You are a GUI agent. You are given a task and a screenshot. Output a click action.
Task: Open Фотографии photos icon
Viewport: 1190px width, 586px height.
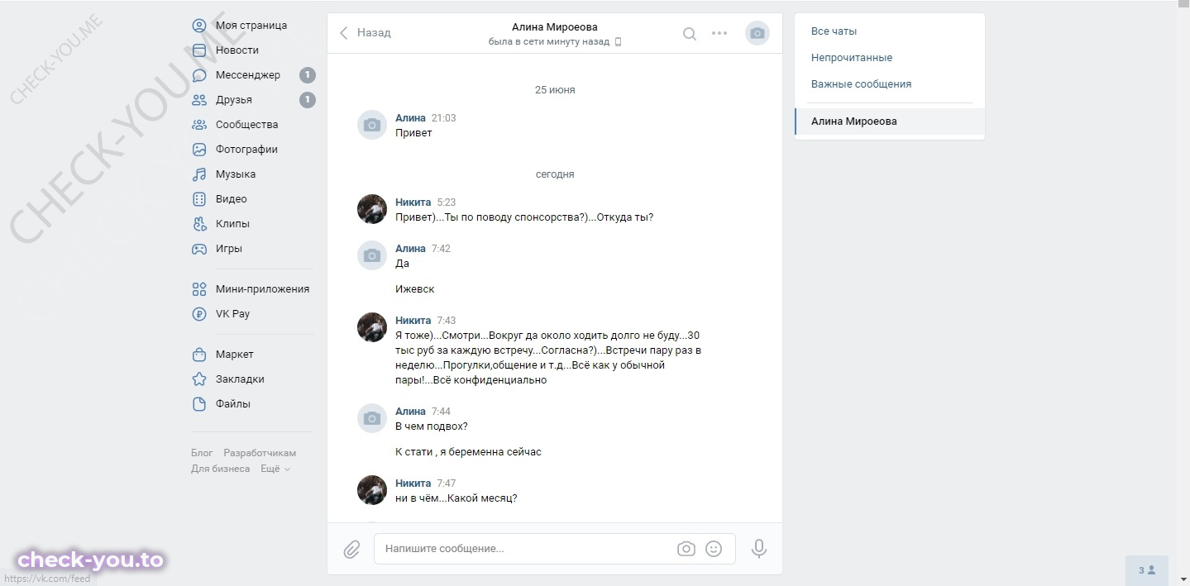click(x=199, y=150)
